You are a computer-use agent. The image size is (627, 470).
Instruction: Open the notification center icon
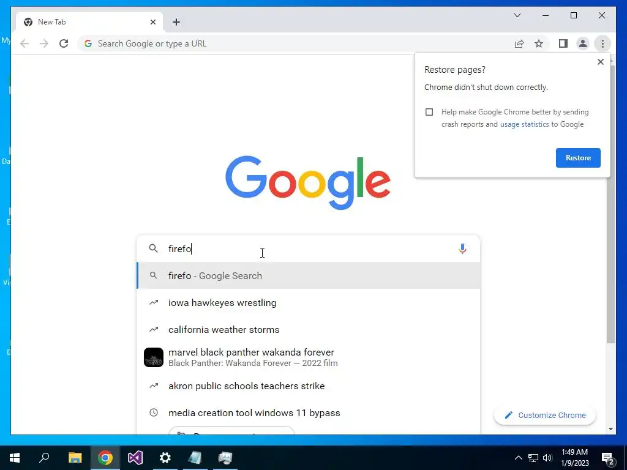(x=607, y=458)
